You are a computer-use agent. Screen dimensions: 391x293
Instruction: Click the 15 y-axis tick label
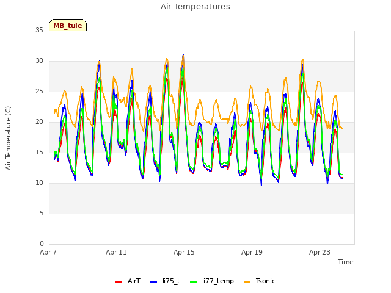point(39,152)
